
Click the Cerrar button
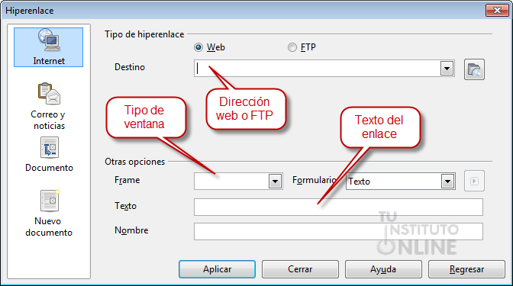click(x=300, y=269)
